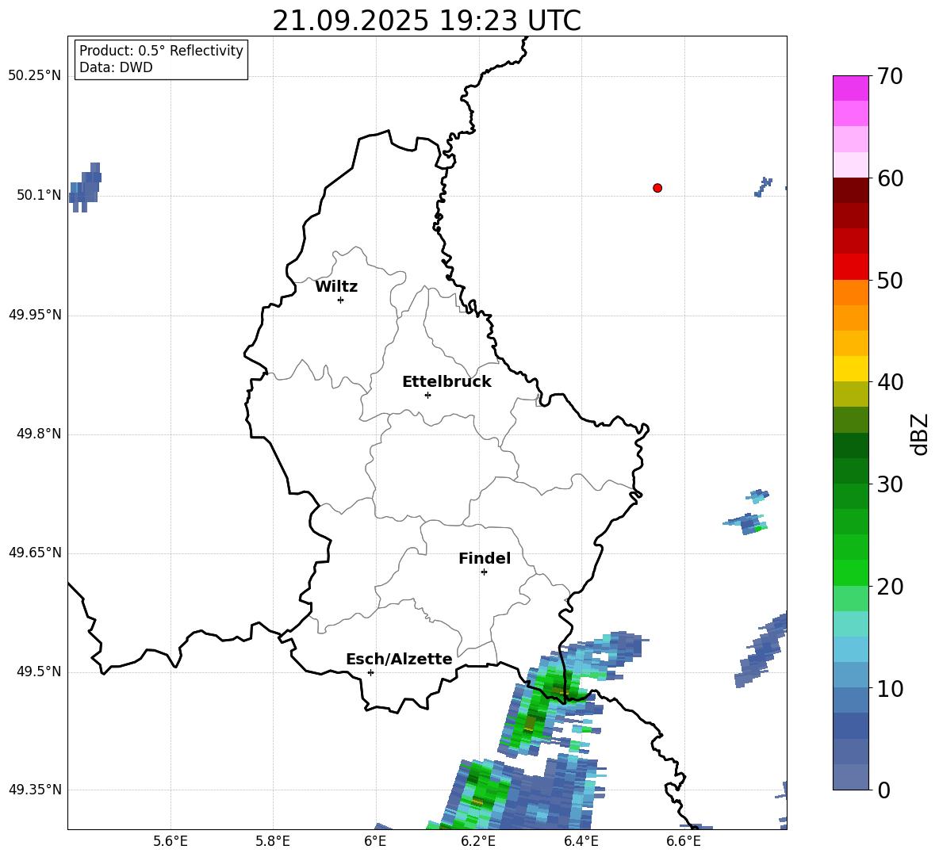This screenshot has height=857, width=939.
Task: Click the 49.8°N latitude label
Action: [x=38, y=434]
